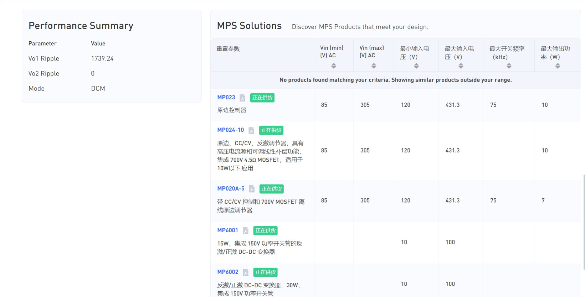This screenshot has height=297, width=585.
Task: Click the 正在供货 badge for MP6002
Action: tap(266, 272)
